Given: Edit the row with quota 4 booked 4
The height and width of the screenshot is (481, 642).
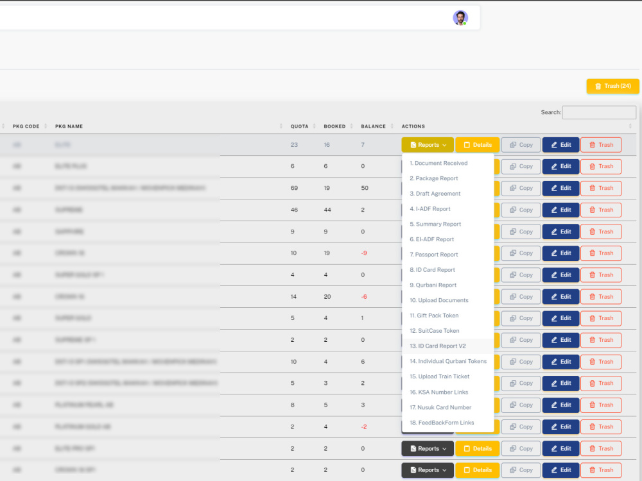Looking at the screenshot, I should 560,275.
